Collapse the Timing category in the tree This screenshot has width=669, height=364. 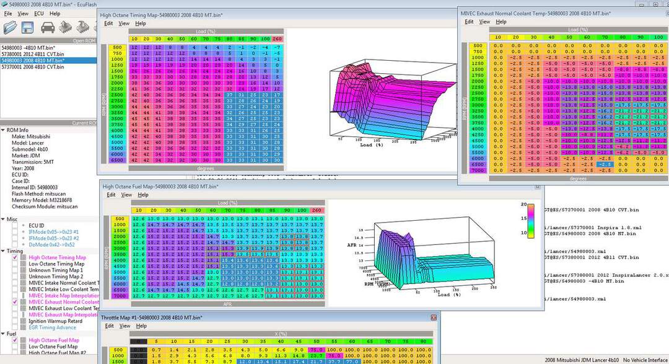click(4, 251)
